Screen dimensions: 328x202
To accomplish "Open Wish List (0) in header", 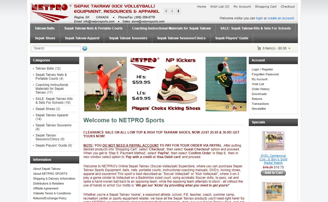I will click(220, 7).
